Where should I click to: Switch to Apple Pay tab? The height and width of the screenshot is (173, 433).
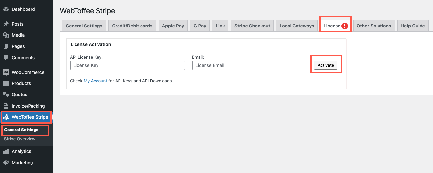click(x=173, y=26)
